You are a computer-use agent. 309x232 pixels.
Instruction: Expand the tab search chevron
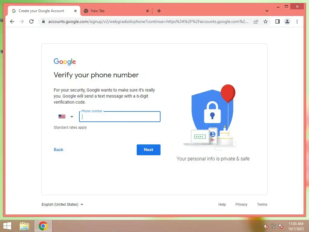tap(267, 11)
